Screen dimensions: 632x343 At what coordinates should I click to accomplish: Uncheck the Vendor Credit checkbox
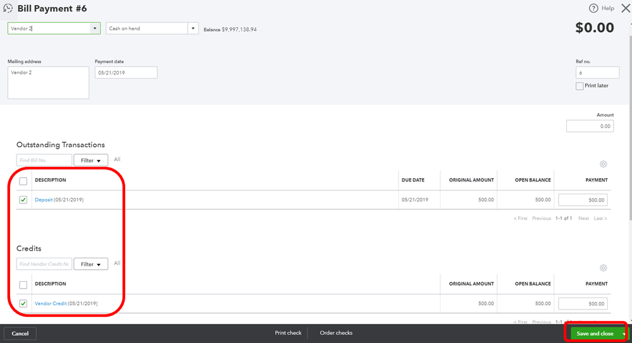[x=23, y=304]
